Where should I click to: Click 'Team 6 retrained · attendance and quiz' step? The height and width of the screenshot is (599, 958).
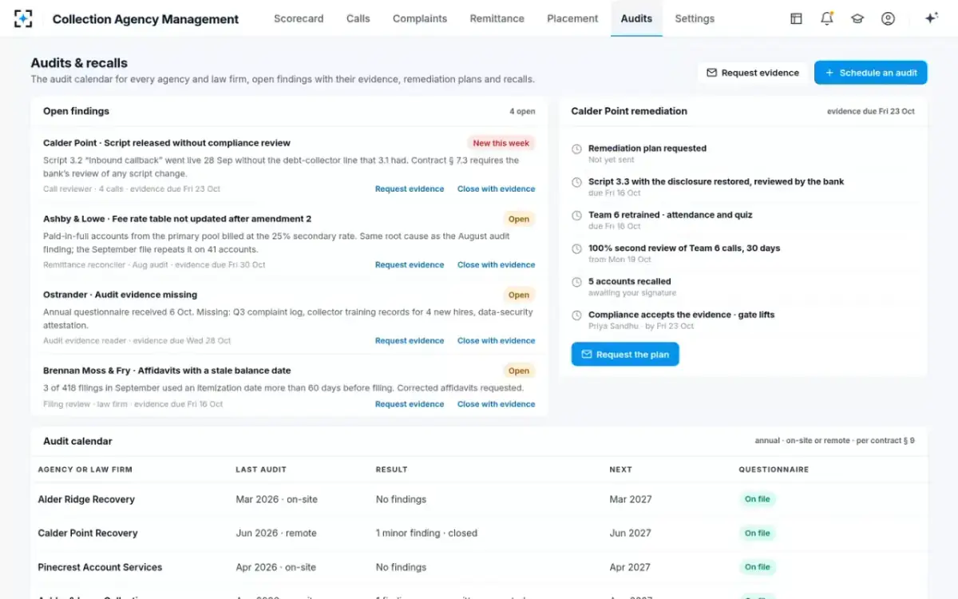click(x=671, y=215)
